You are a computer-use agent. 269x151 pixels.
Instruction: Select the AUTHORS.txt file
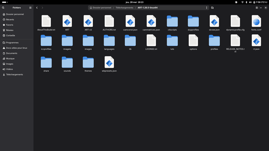click(109, 23)
